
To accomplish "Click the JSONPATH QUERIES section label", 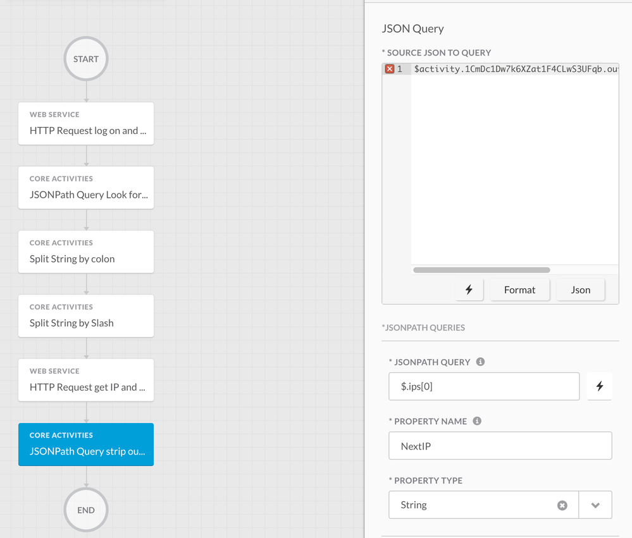I will (423, 327).
